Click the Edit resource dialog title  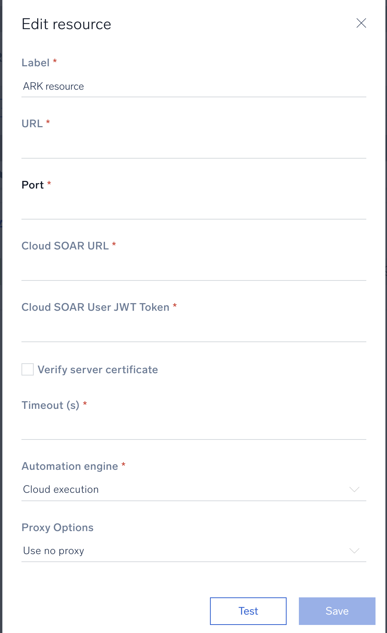[66, 24]
